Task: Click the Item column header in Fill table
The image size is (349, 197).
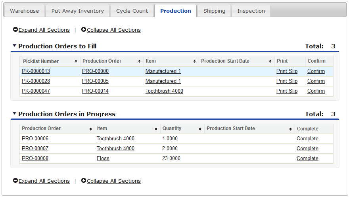Action: click(151, 61)
